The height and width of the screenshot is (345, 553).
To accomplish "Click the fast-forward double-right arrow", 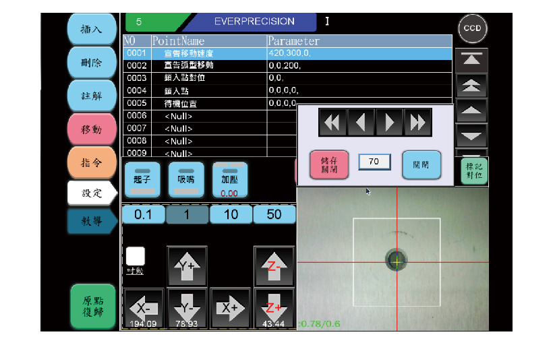I will pyautogui.click(x=417, y=122).
